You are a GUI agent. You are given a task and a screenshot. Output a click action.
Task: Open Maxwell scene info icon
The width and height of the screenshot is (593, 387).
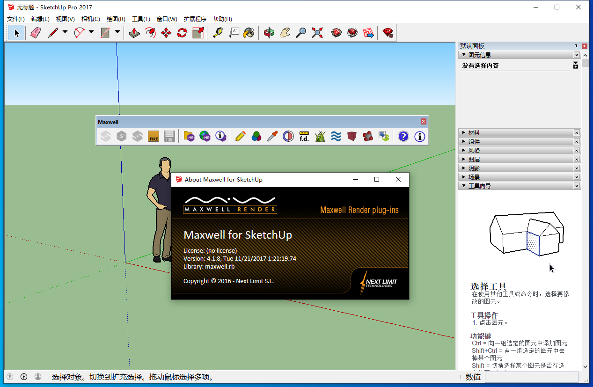click(221, 136)
